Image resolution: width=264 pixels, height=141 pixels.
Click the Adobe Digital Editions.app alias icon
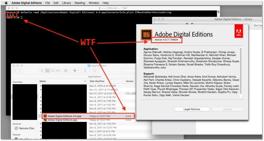45,120
